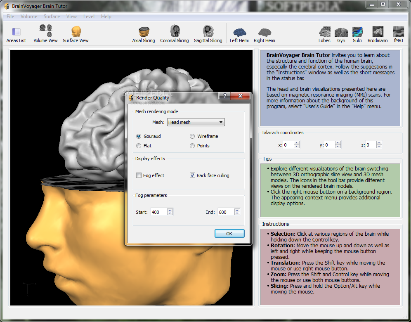Click the help question-mark button in dialog
Image resolution: width=411 pixels, height=322 pixels.
coord(224,96)
